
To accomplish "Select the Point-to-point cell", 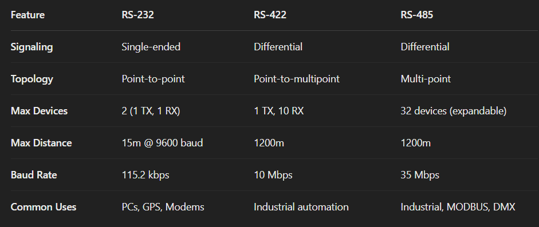I will coord(154,79).
